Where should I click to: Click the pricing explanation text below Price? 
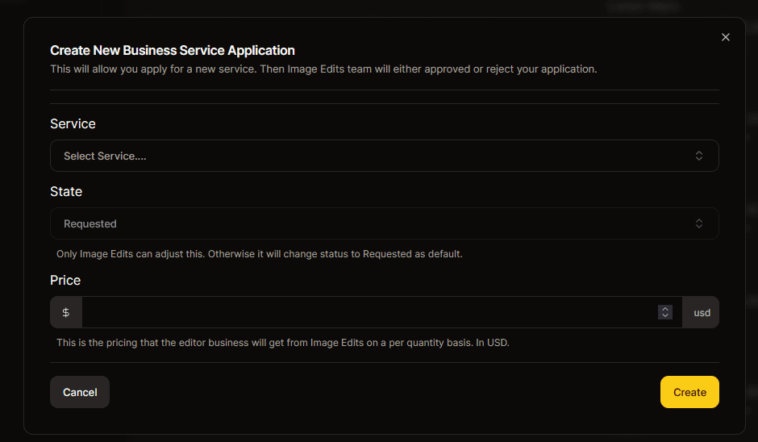[x=282, y=342]
